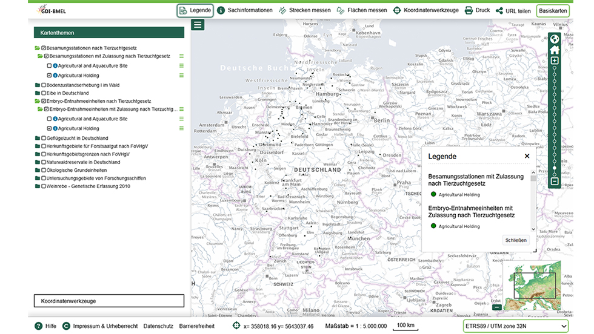Collapse sidebar with the hamburger button
Screen dimensions: 594x334
(198, 25)
